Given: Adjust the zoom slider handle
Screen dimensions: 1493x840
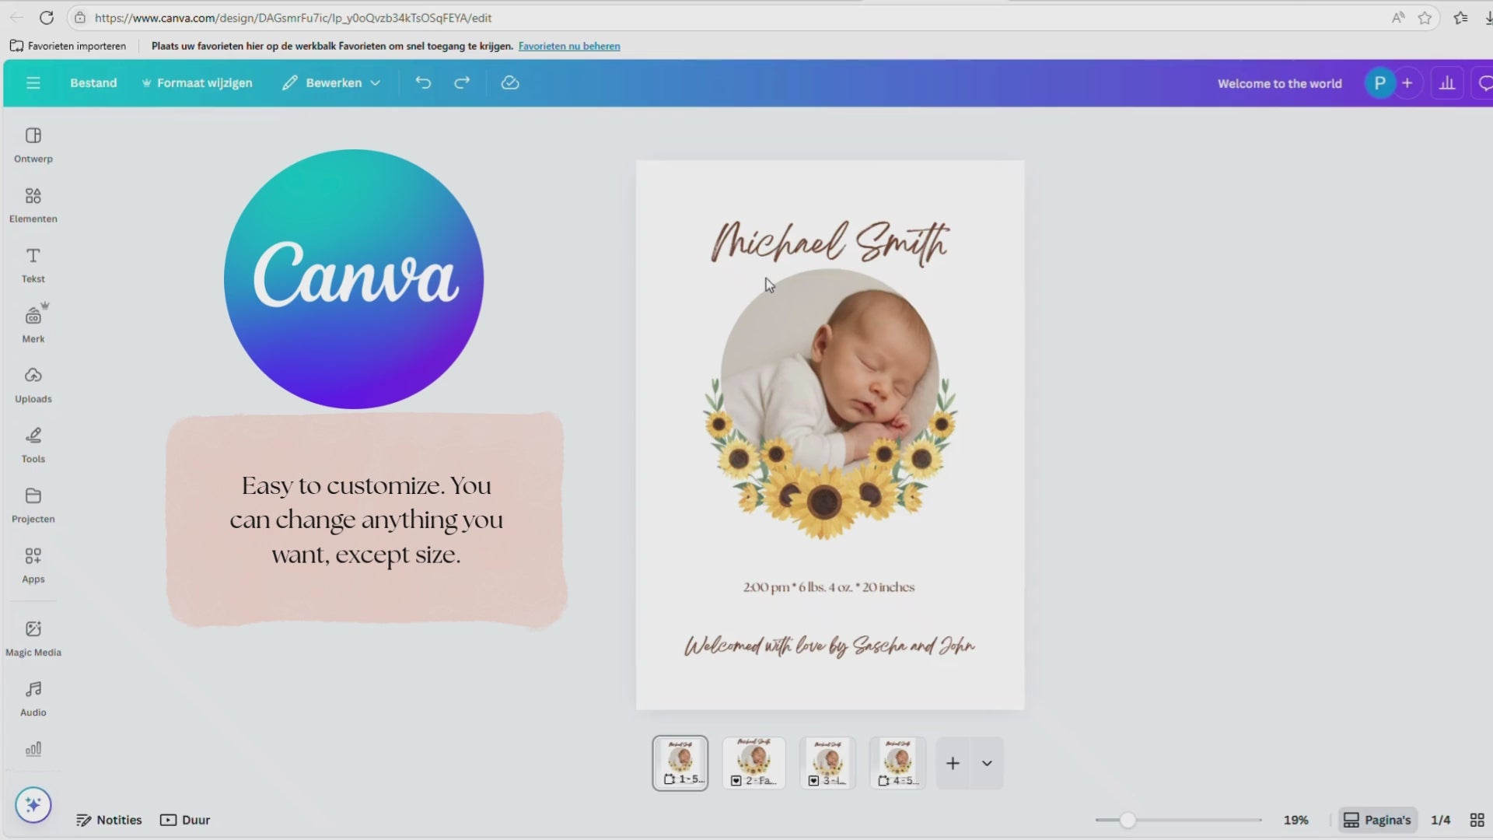Looking at the screenshot, I should [x=1128, y=820].
